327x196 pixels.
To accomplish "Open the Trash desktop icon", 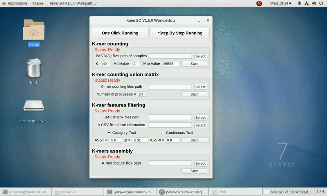I will point(34,71).
